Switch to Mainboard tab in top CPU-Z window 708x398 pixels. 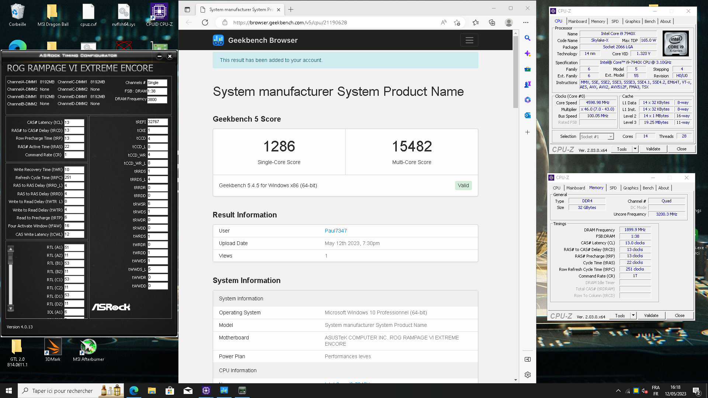pos(577,21)
